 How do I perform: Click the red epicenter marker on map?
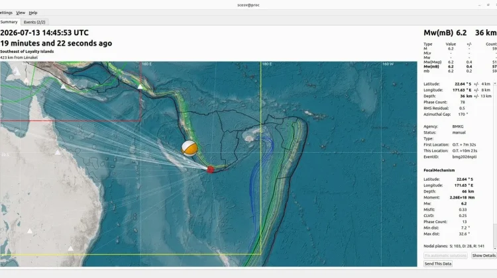pos(211,169)
